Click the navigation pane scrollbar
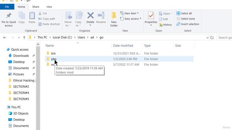 (x=38, y=88)
